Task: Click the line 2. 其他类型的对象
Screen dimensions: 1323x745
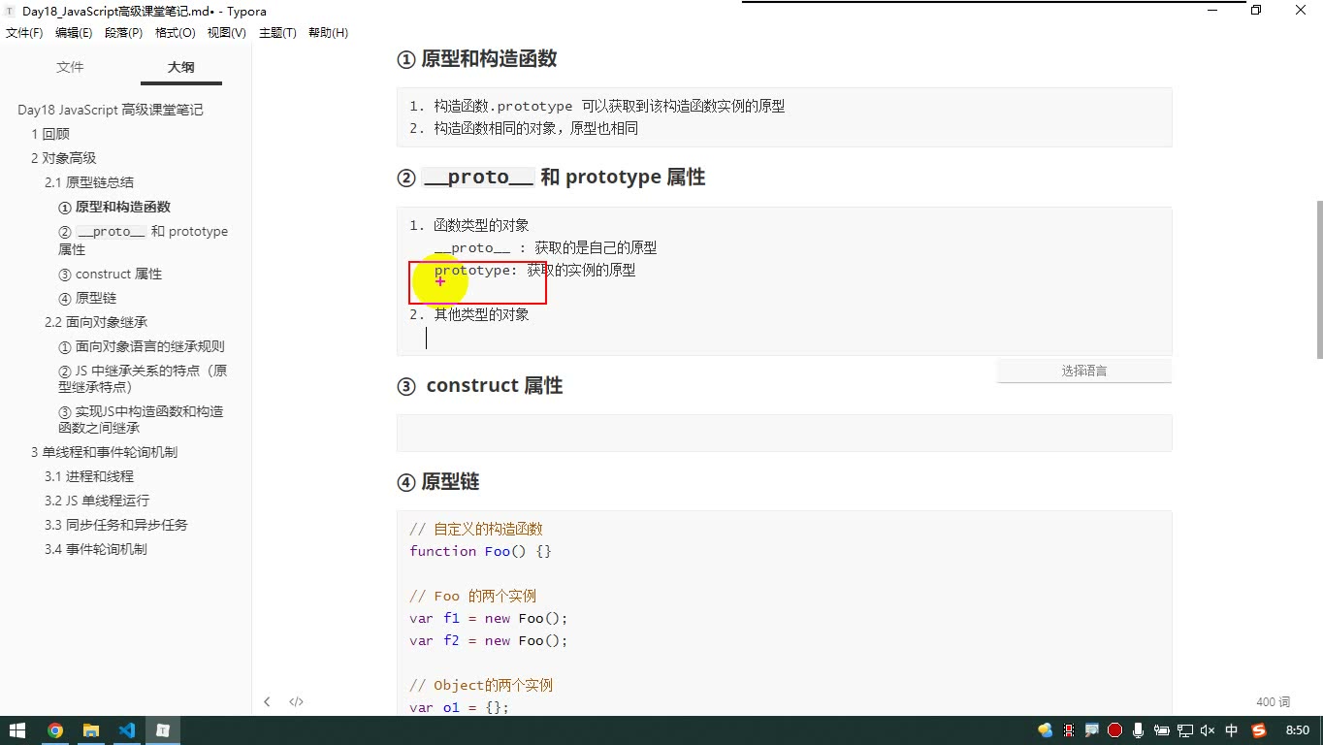Action: (468, 314)
